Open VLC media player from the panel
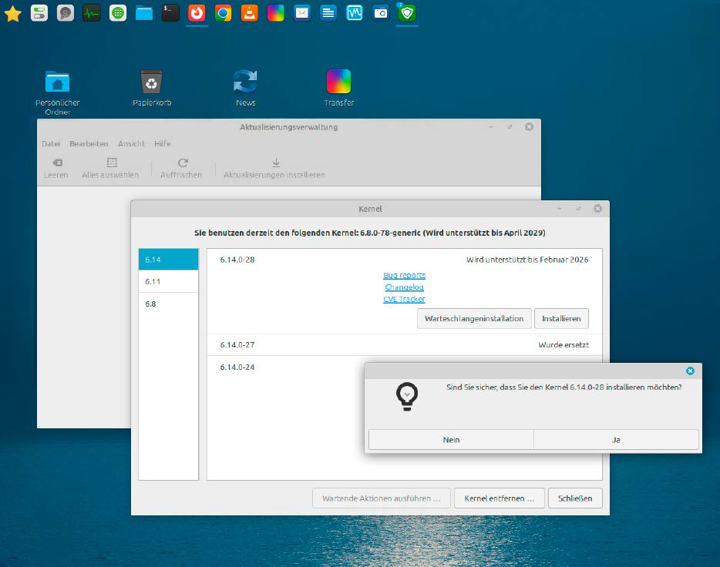720x567 pixels. 249,12
